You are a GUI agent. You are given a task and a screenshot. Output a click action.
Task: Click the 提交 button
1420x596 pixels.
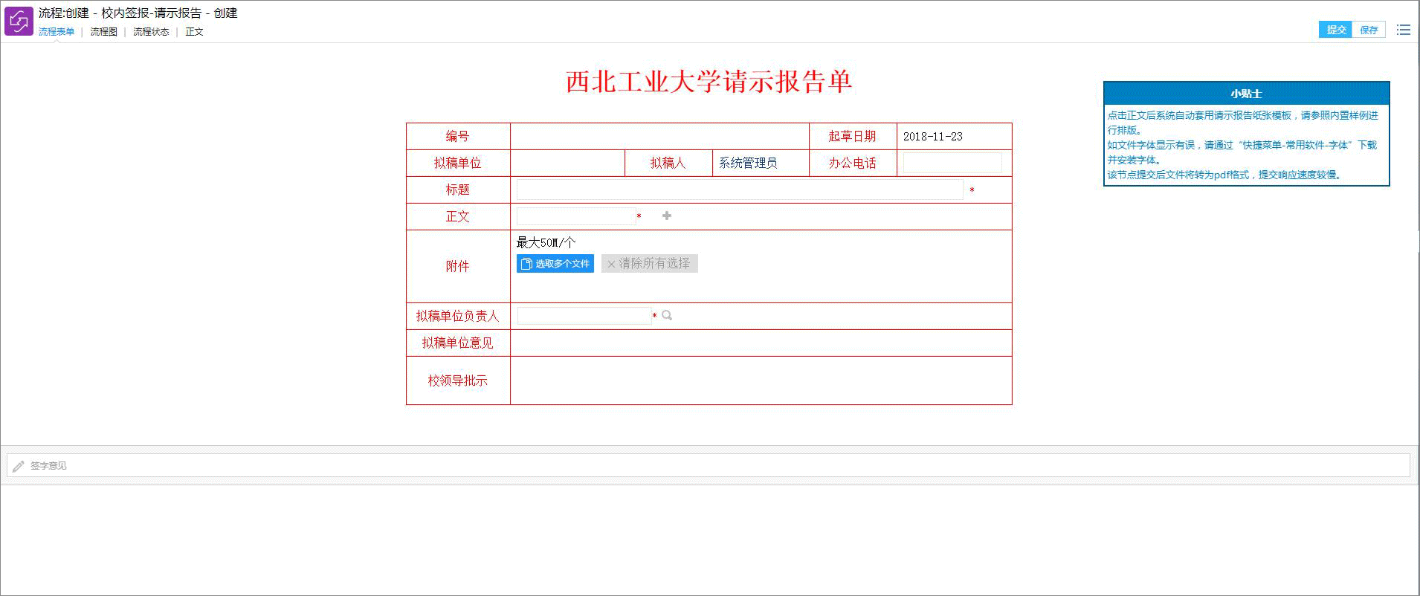point(1335,30)
